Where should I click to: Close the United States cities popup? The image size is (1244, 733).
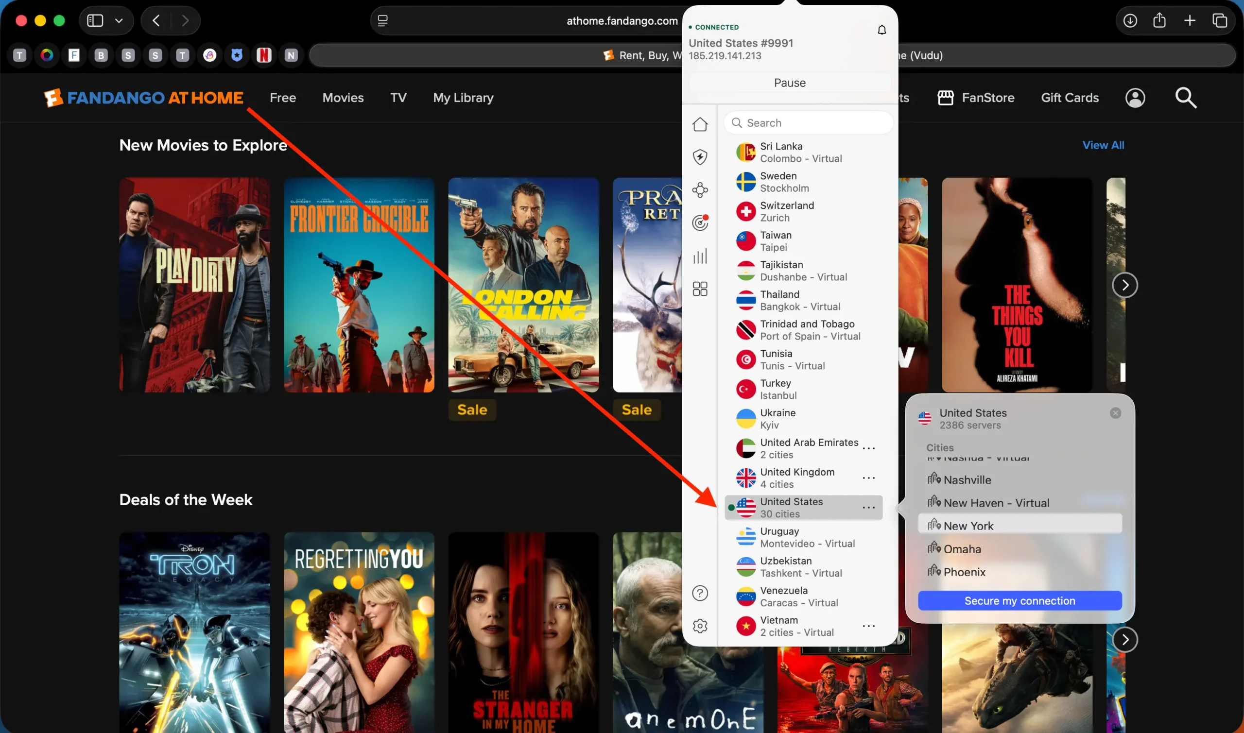click(1116, 413)
